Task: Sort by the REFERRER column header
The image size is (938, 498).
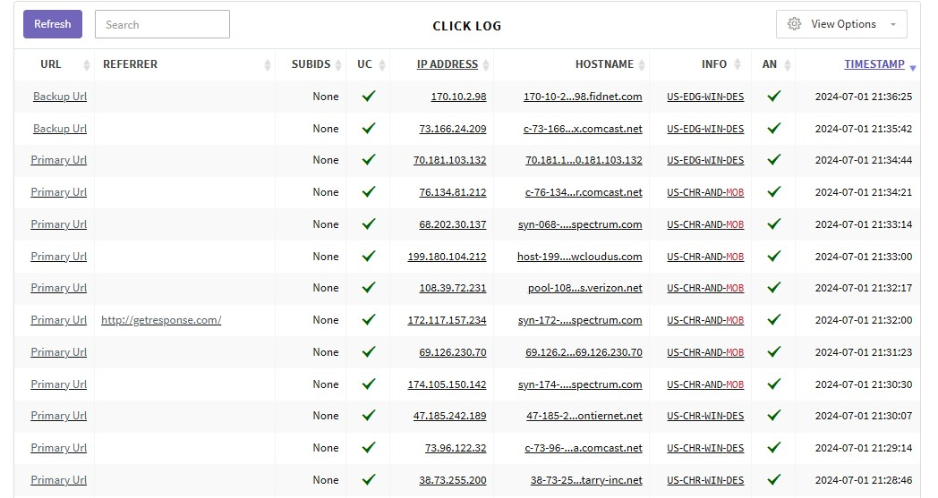Action: (x=130, y=64)
